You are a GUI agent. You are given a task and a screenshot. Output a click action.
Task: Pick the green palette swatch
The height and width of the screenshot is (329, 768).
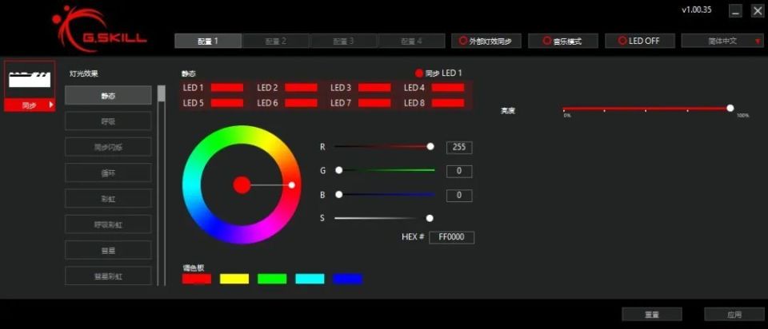(x=272, y=279)
